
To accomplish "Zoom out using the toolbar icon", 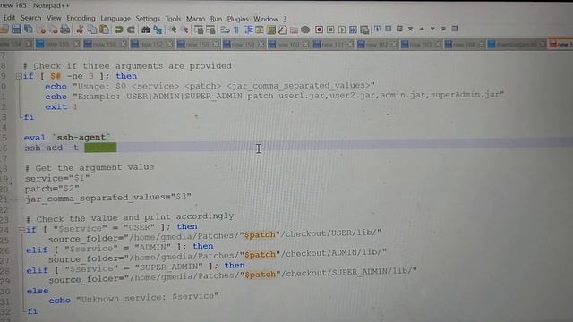I will (x=185, y=30).
